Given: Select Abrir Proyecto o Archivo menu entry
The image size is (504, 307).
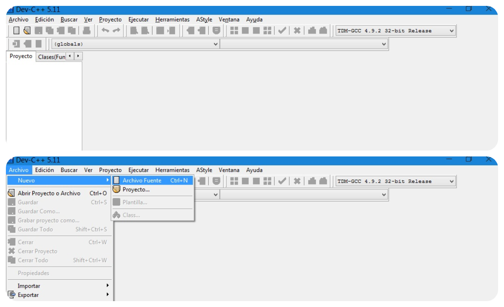Looking at the screenshot, I should [x=60, y=193].
